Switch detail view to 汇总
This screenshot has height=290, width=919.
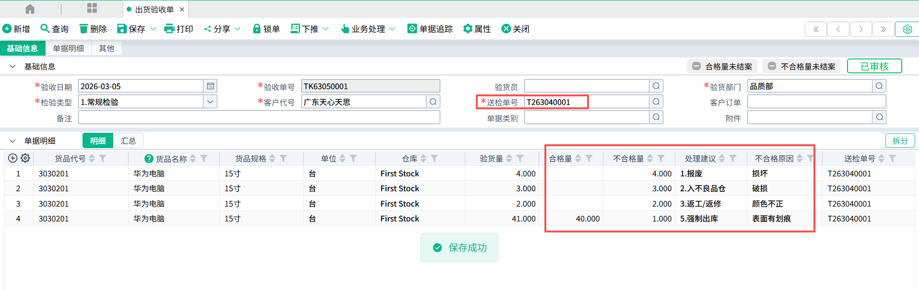click(x=128, y=141)
